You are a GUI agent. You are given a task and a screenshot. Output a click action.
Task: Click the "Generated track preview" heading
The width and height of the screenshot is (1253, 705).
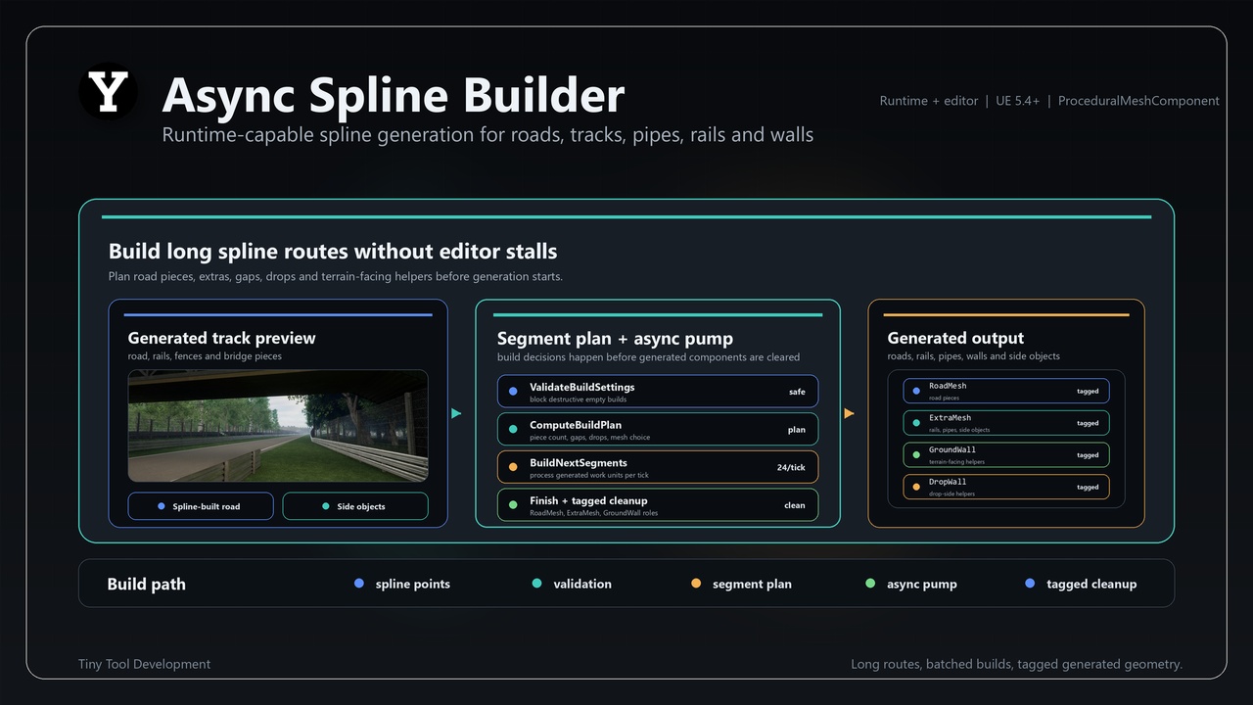pyautogui.click(x=221, y=338)
